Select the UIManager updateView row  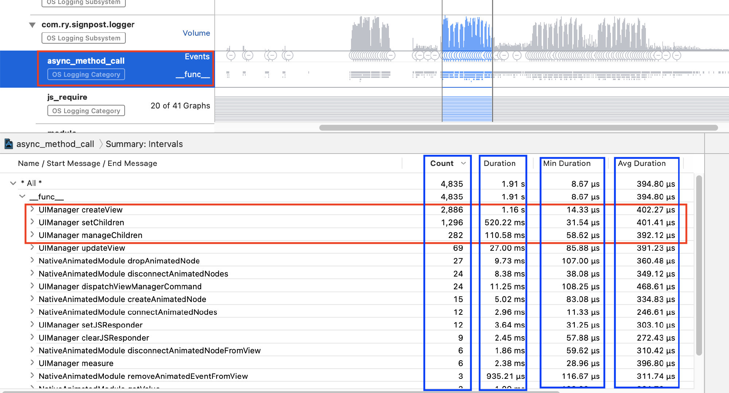pos(82,248)
